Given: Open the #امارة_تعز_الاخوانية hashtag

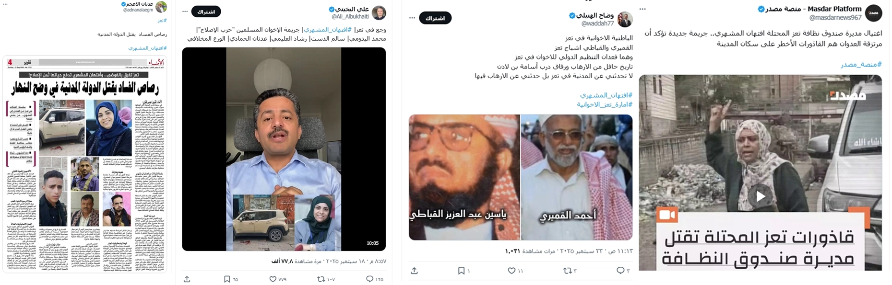Looking at the screenshot, I should 605,104.
